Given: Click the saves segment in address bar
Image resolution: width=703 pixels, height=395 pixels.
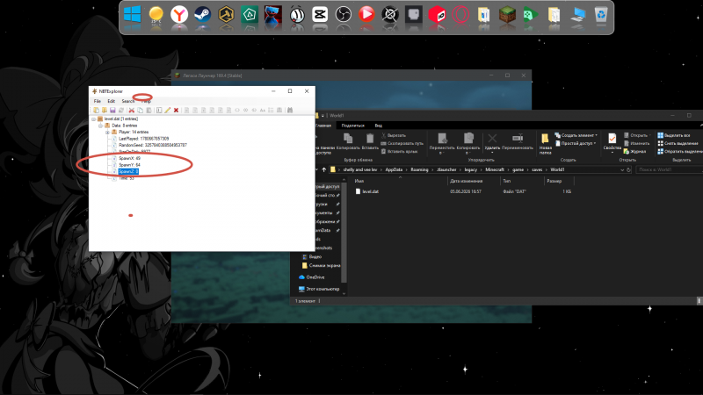Looking at the screenshot, I should click(x=537, y=169).
